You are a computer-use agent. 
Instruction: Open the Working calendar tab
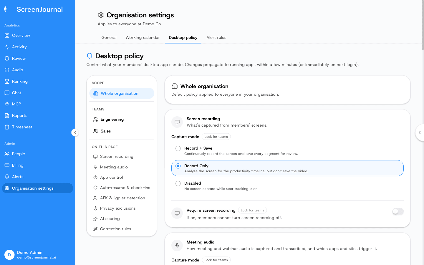coord(143,37)
